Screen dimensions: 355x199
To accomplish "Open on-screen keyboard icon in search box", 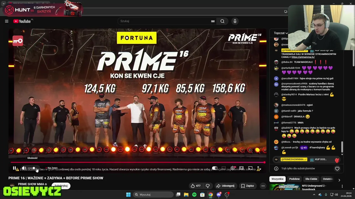I will pyautogui.click(x=213, y=21).
